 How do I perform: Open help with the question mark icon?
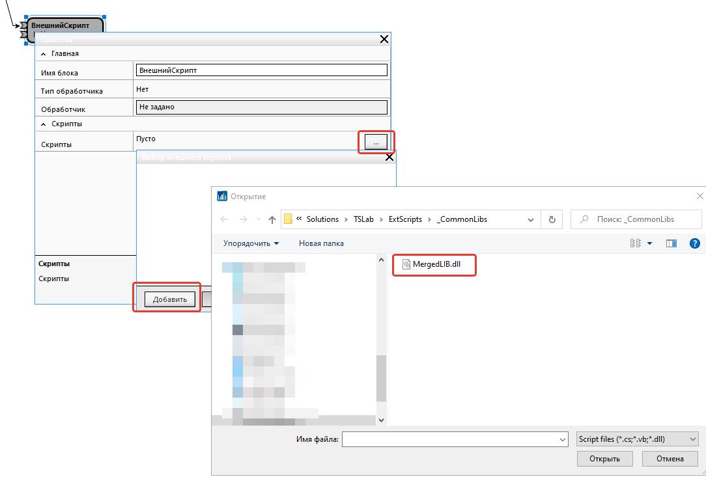(x=695, y=243)
